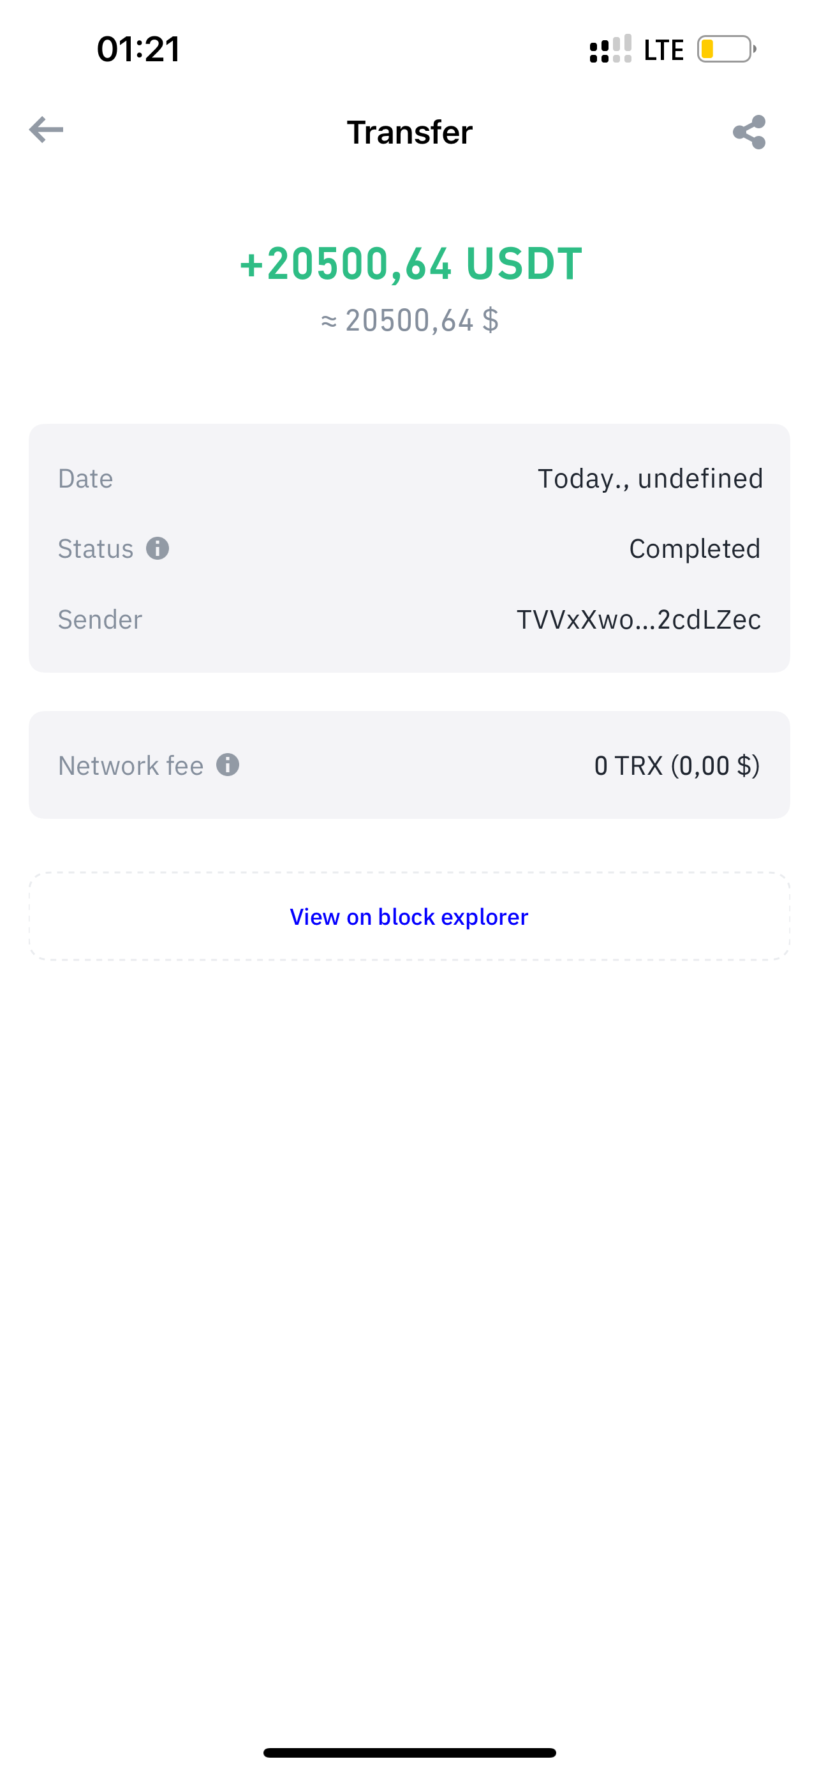Tap sender address TVVxXwo...2cdLZec

click(638, 620)
